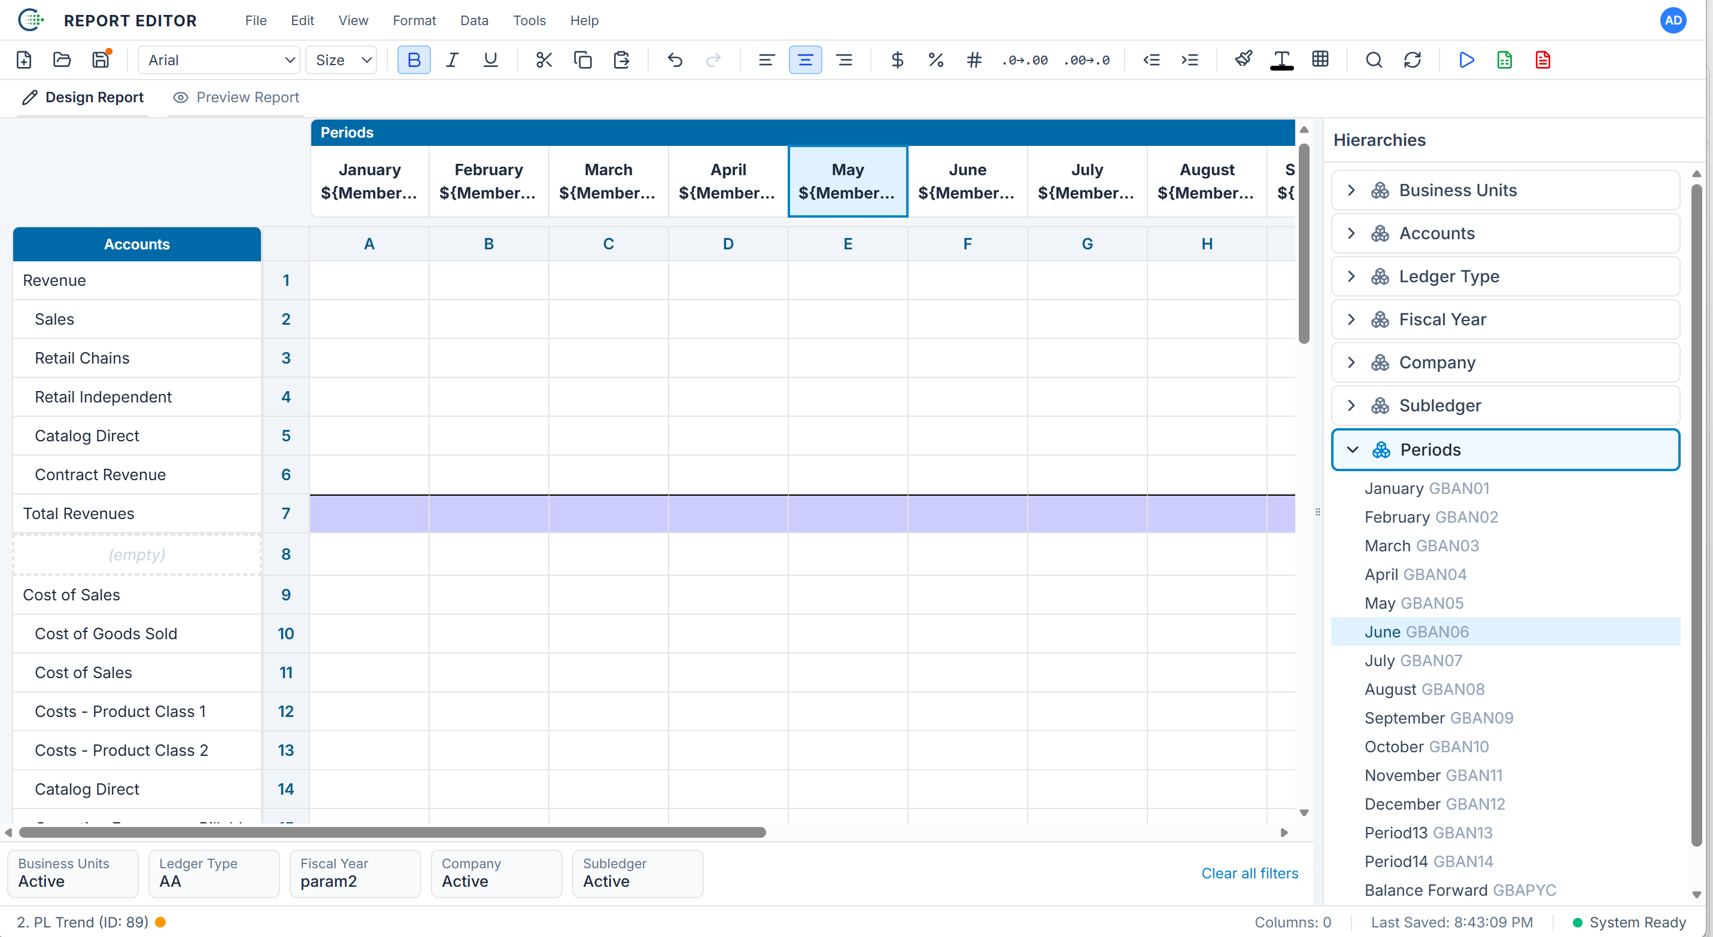Open the font Size dropdown
The height and width of the screenshot is (937, 1713).
(x=341, y=60)
